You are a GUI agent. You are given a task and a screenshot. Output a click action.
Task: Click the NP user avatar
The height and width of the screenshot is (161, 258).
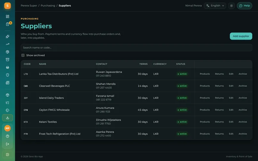click(7, 128)
